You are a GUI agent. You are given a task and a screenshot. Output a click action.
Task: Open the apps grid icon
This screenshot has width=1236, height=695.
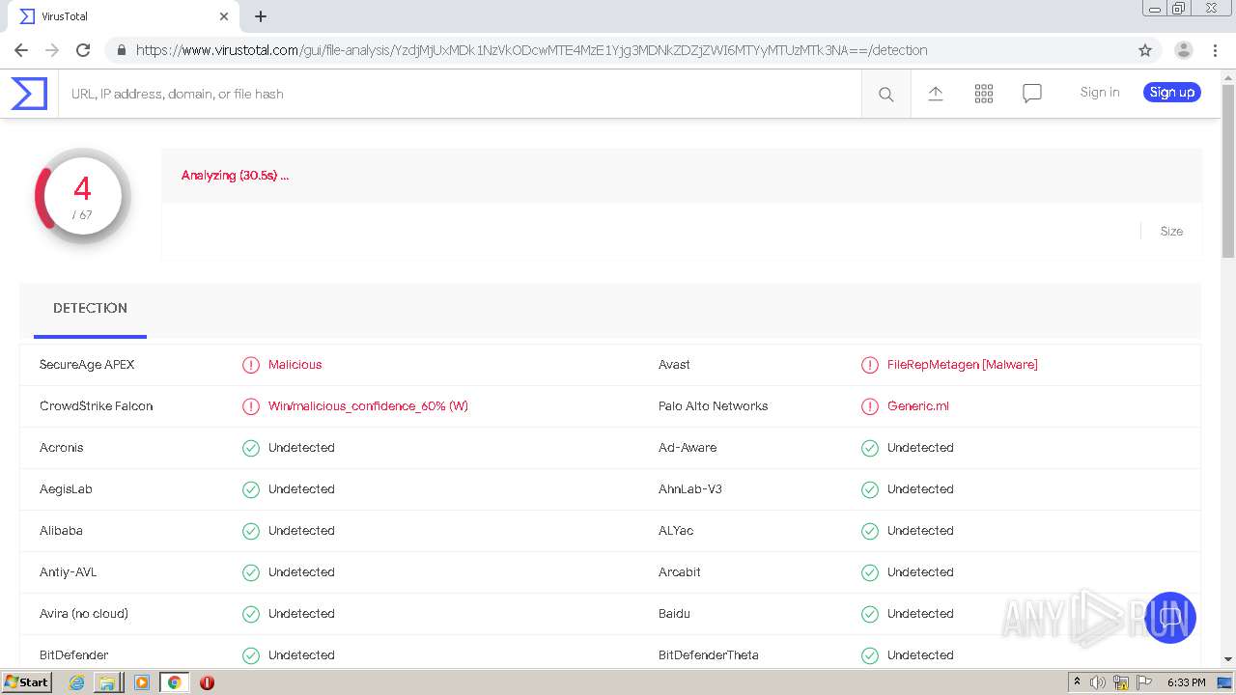click(984, 94)
